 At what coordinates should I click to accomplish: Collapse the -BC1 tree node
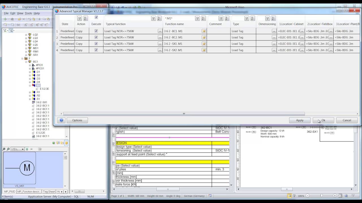tap(26, 62)
